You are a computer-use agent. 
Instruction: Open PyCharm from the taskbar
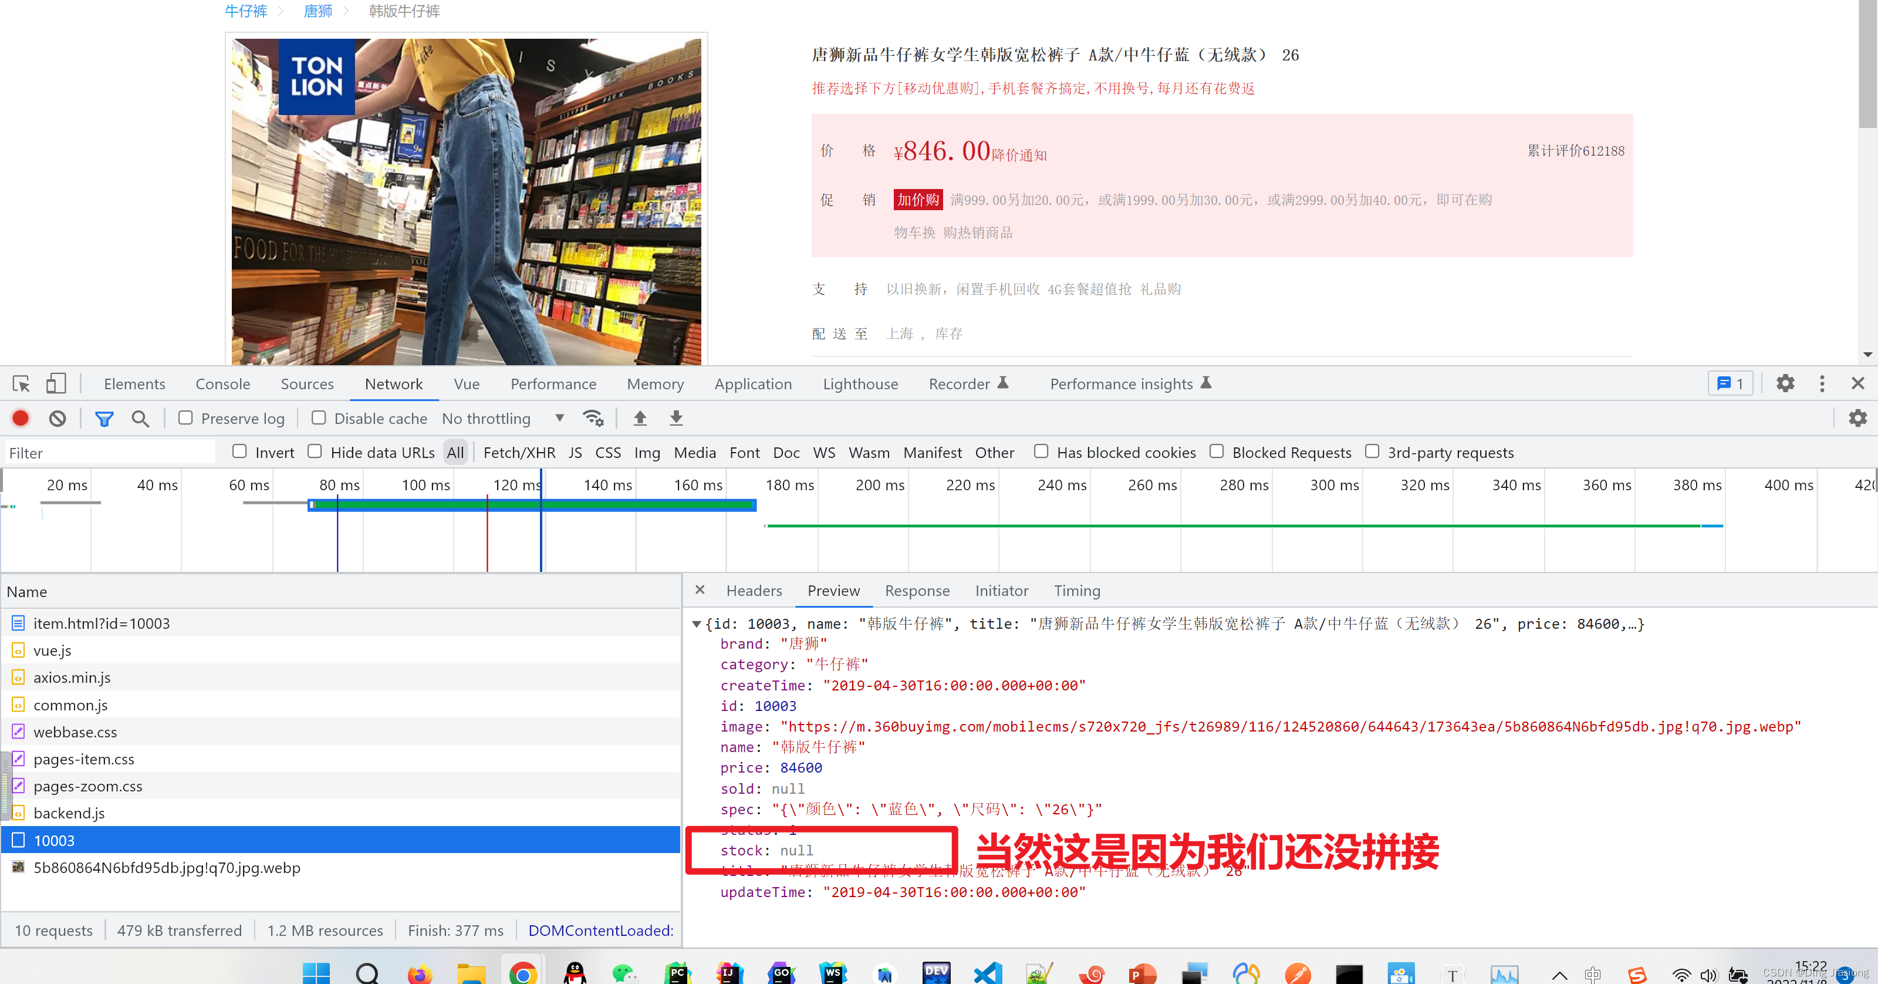(x=677, y=973)
